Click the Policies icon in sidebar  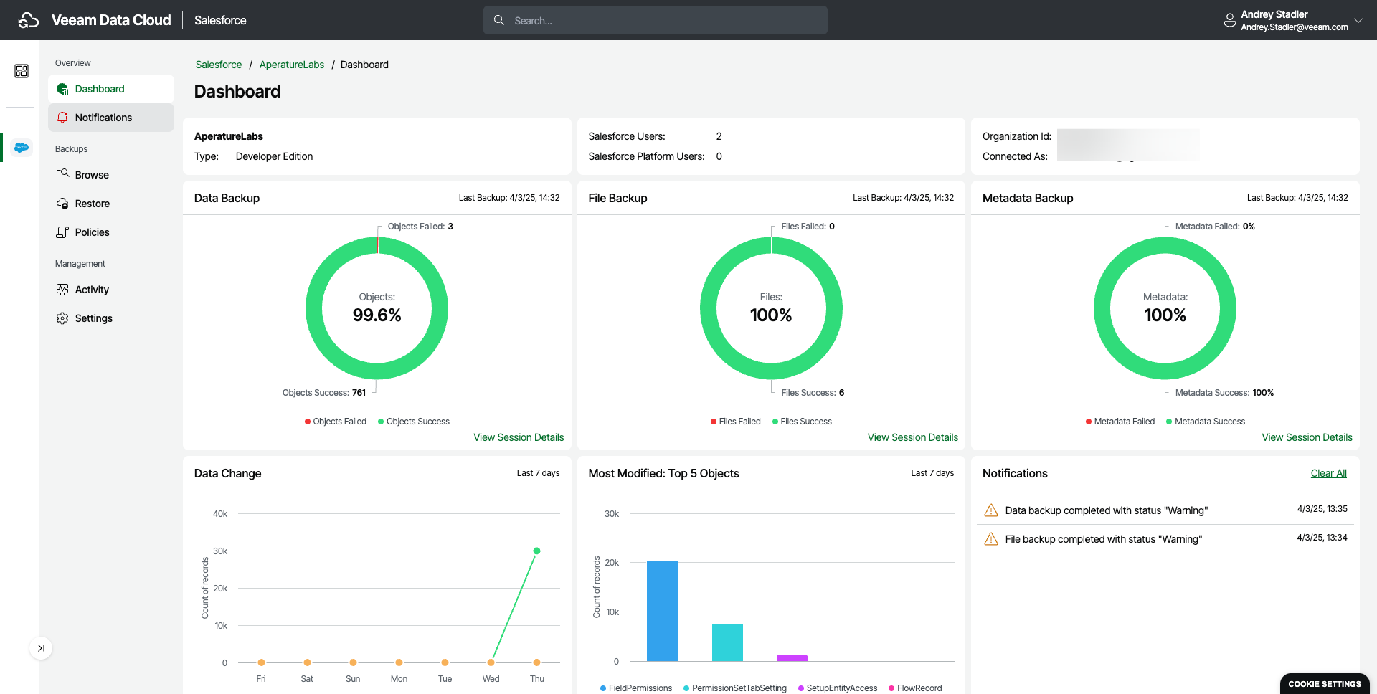click(63, 232)
